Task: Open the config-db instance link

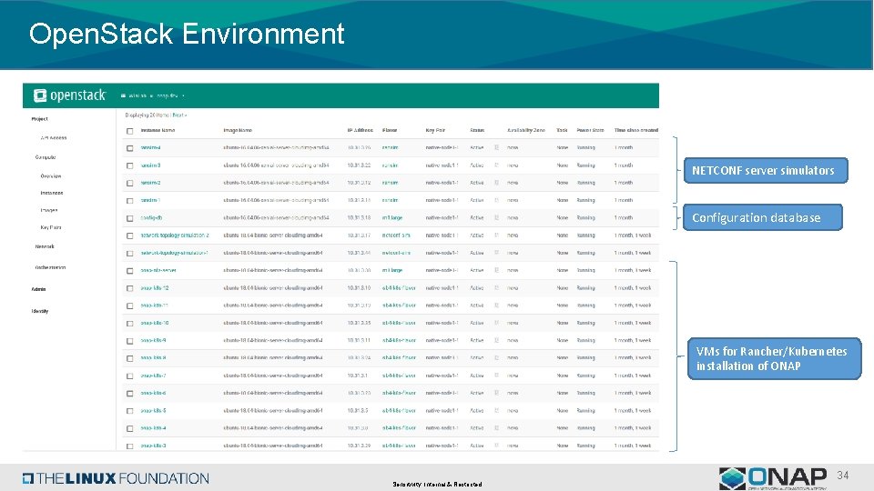Action: pos(152,217)
